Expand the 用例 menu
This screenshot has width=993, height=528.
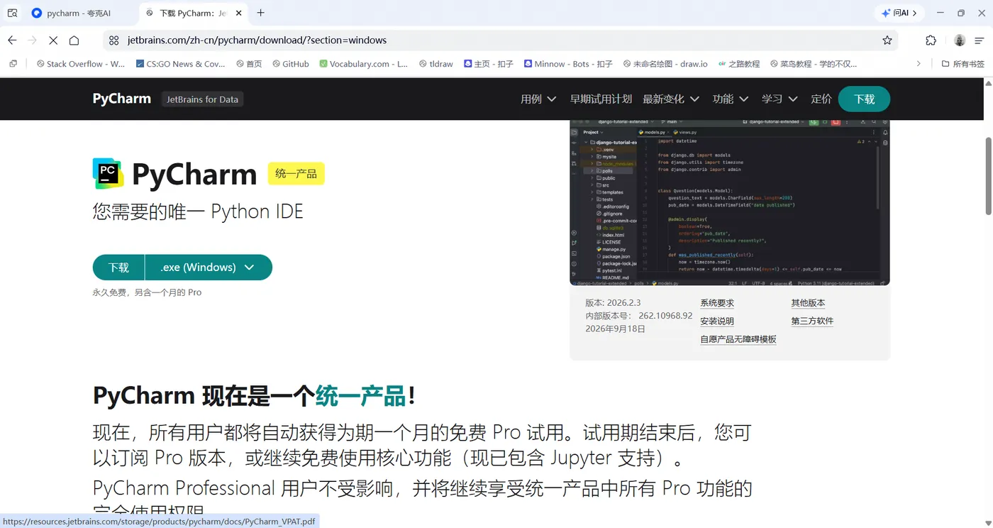tap(538, 99)
